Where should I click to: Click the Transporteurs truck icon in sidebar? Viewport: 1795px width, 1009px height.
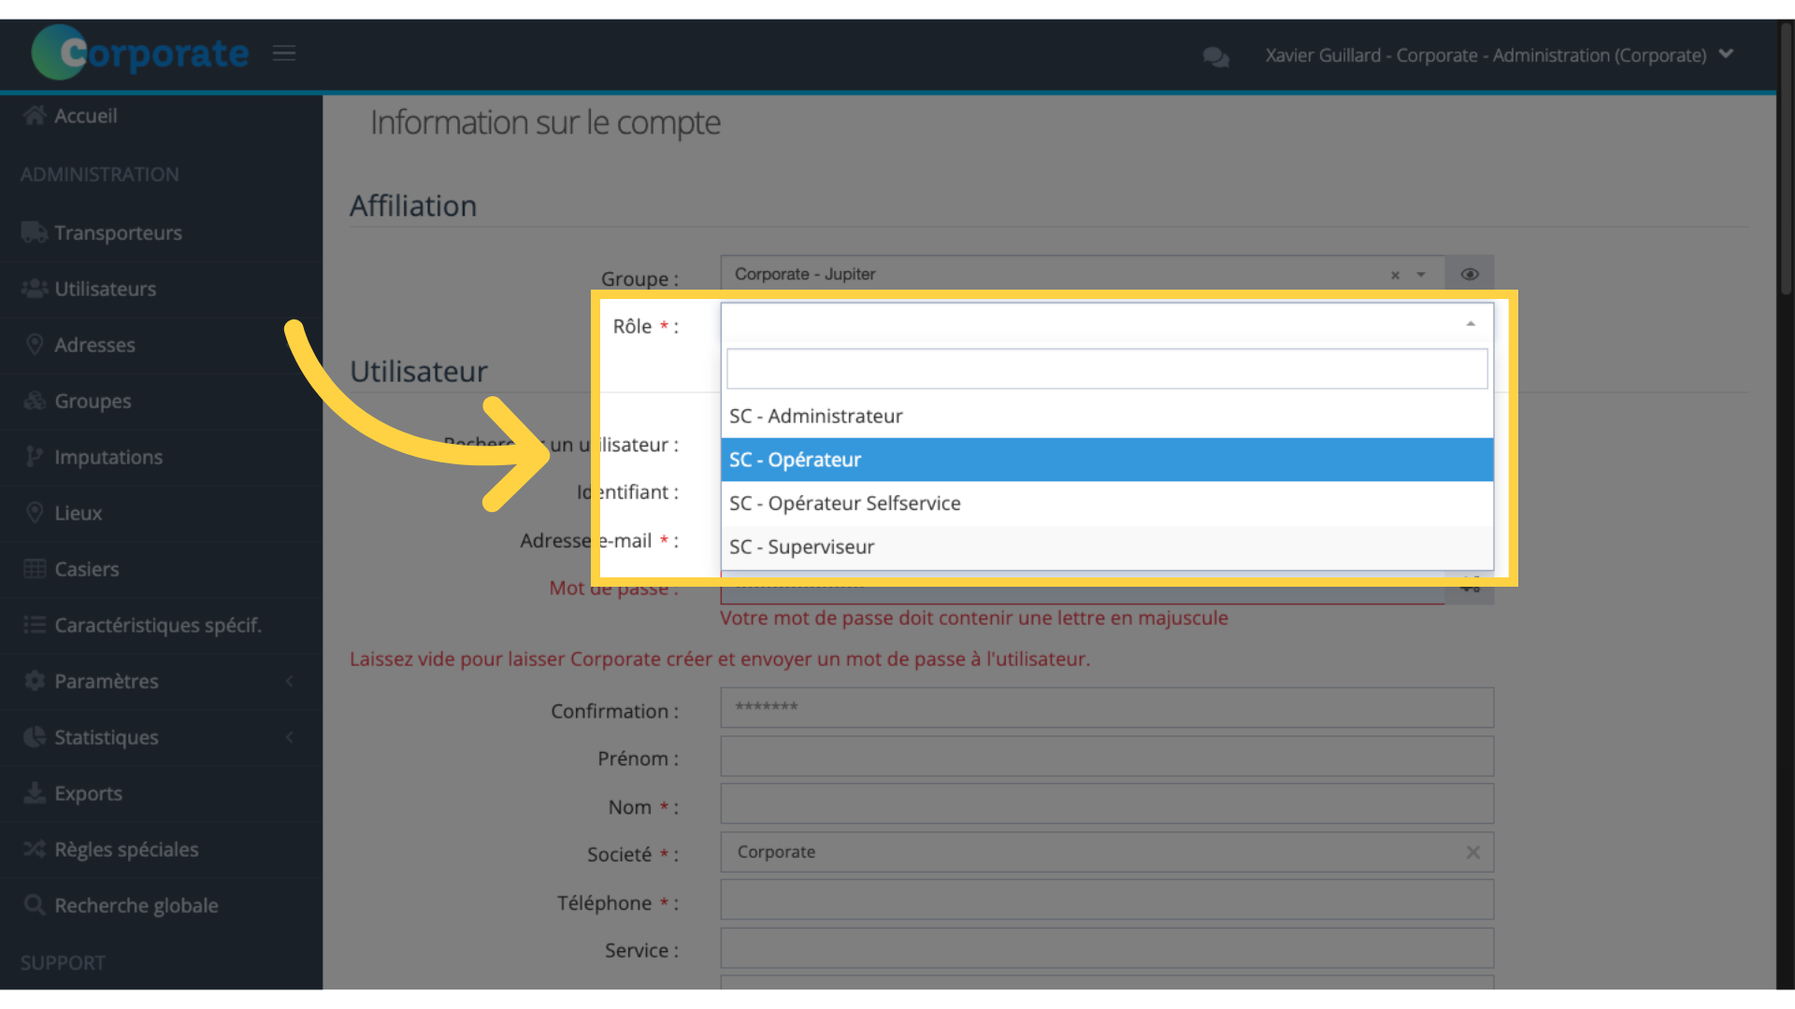click(35, 233)
